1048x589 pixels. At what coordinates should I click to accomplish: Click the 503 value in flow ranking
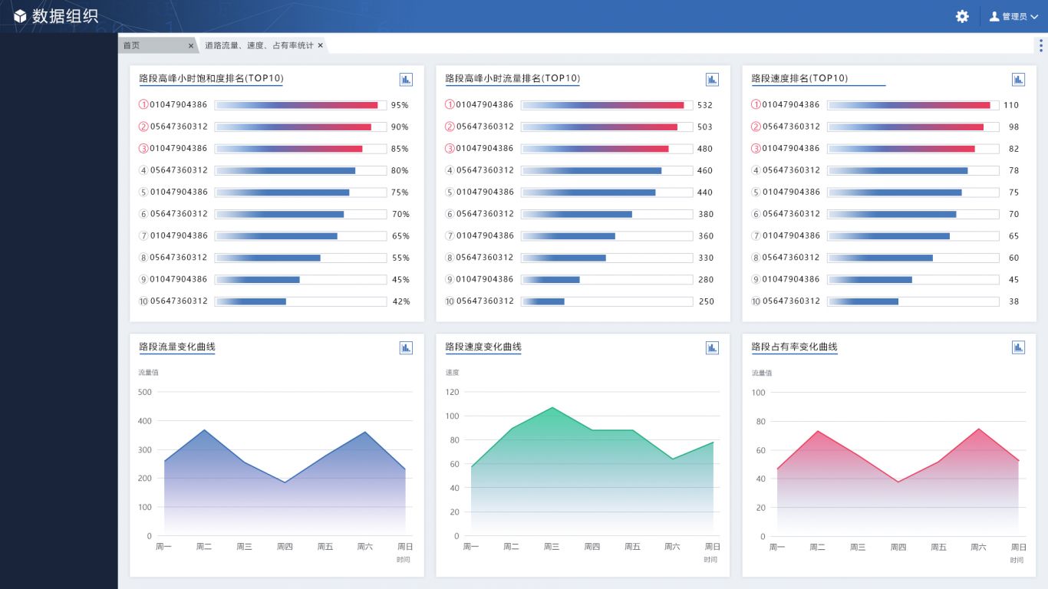[x=705, y=127]
